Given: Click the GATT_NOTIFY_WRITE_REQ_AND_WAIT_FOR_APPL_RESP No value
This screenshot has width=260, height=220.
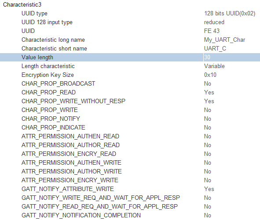Looking at the screenshot, I should pos(208,198).
